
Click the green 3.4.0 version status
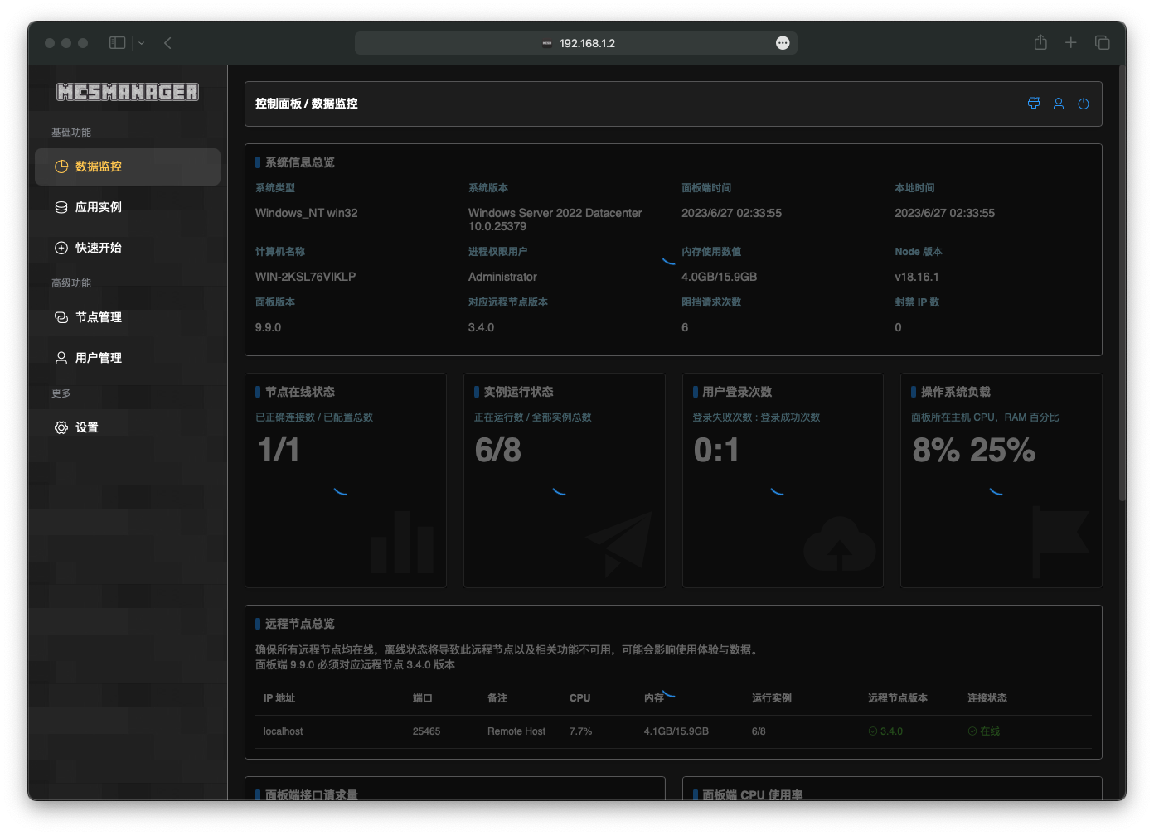pos(885,731)
